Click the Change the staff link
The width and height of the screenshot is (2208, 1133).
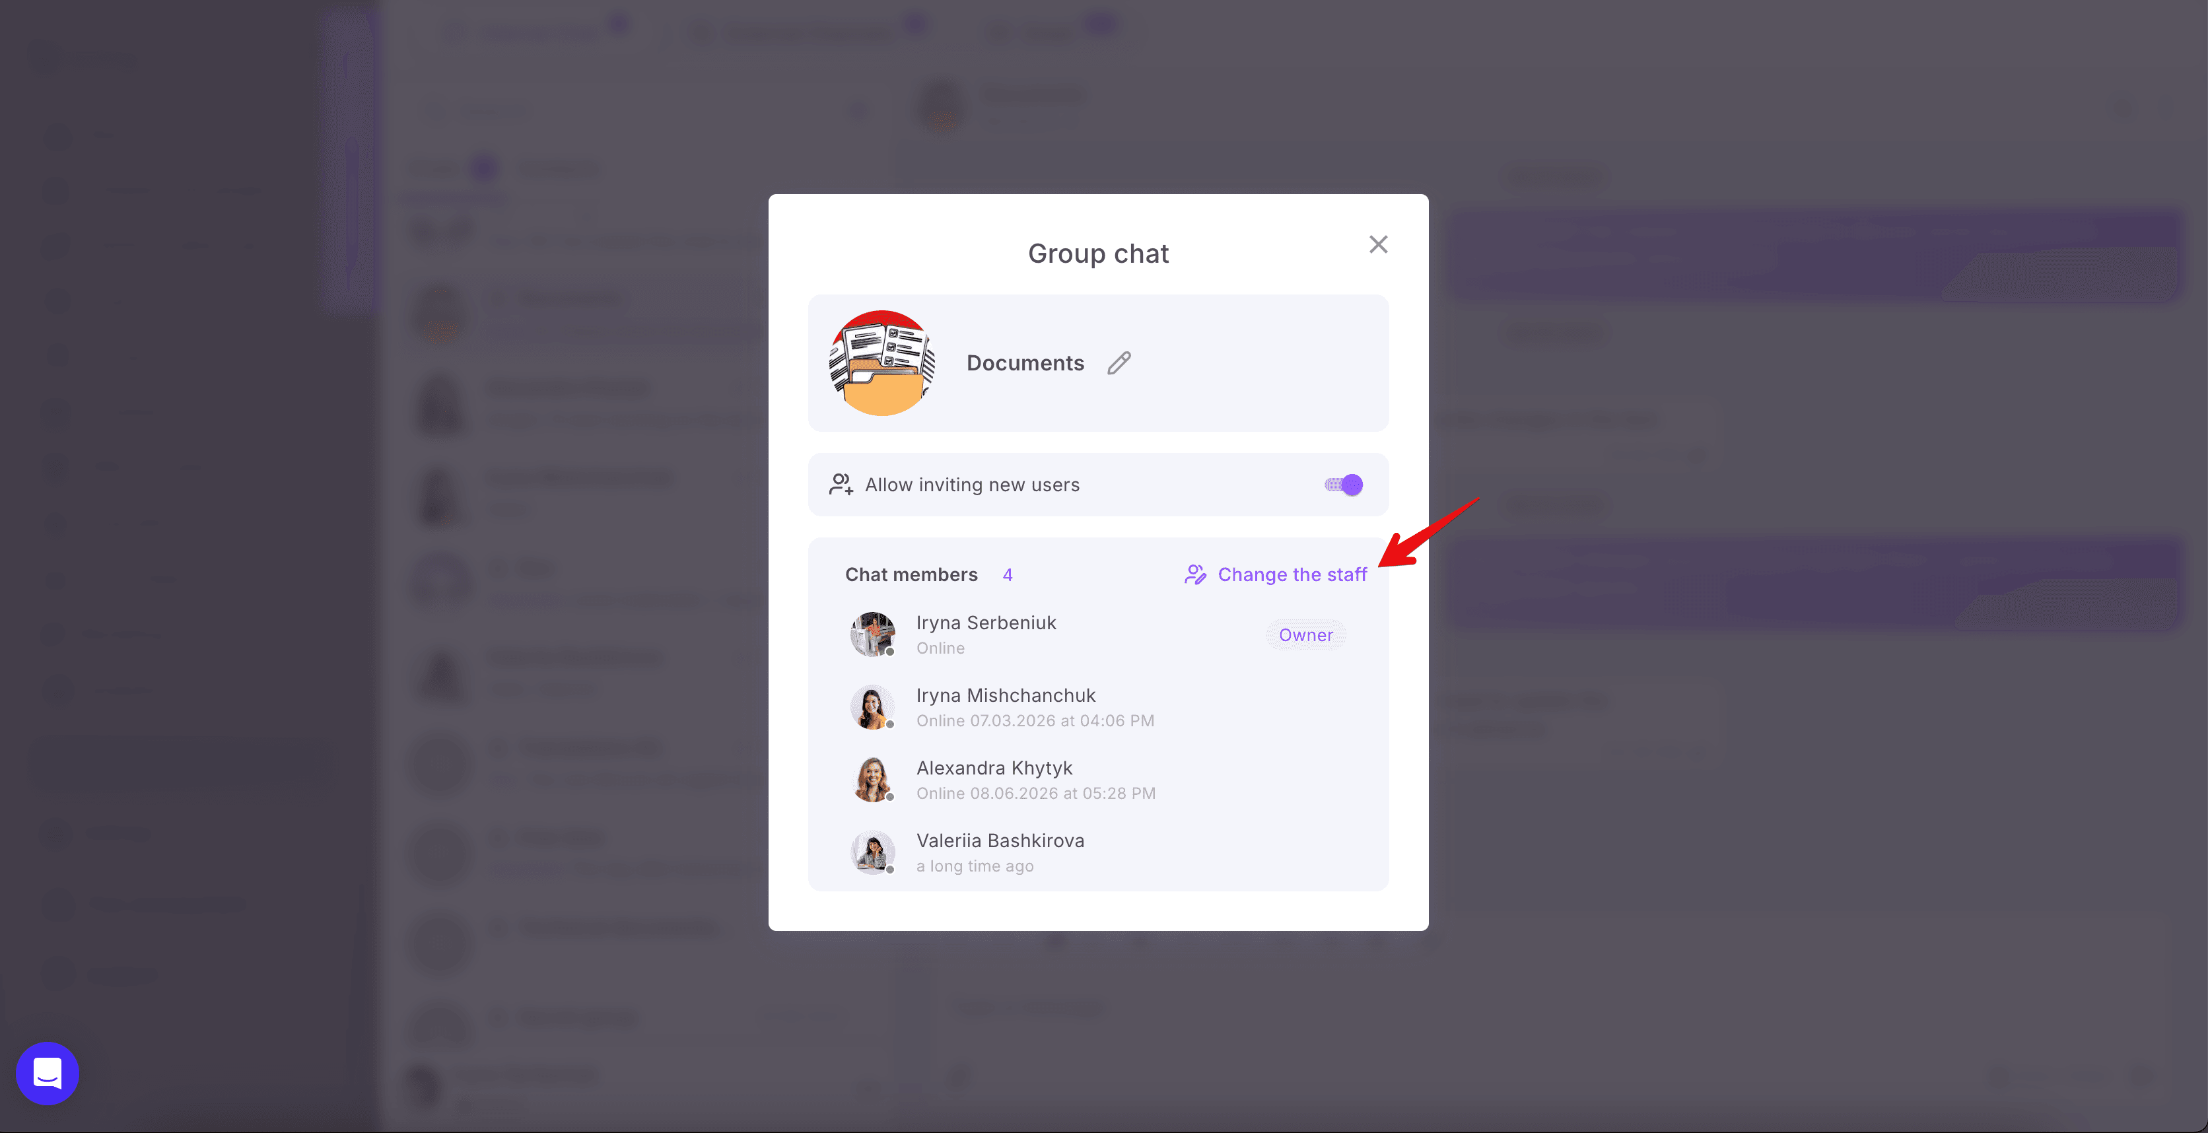click(x=1292, y=574)
